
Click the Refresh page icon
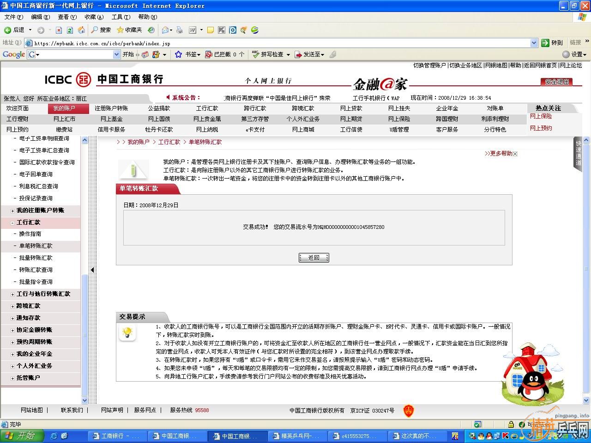coord(70,30)
